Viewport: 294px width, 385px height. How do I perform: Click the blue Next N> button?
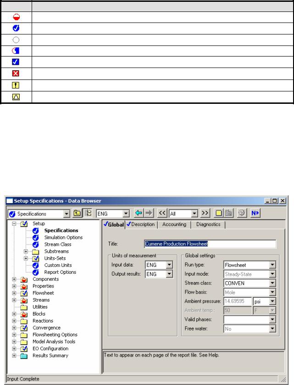point(255,213)
